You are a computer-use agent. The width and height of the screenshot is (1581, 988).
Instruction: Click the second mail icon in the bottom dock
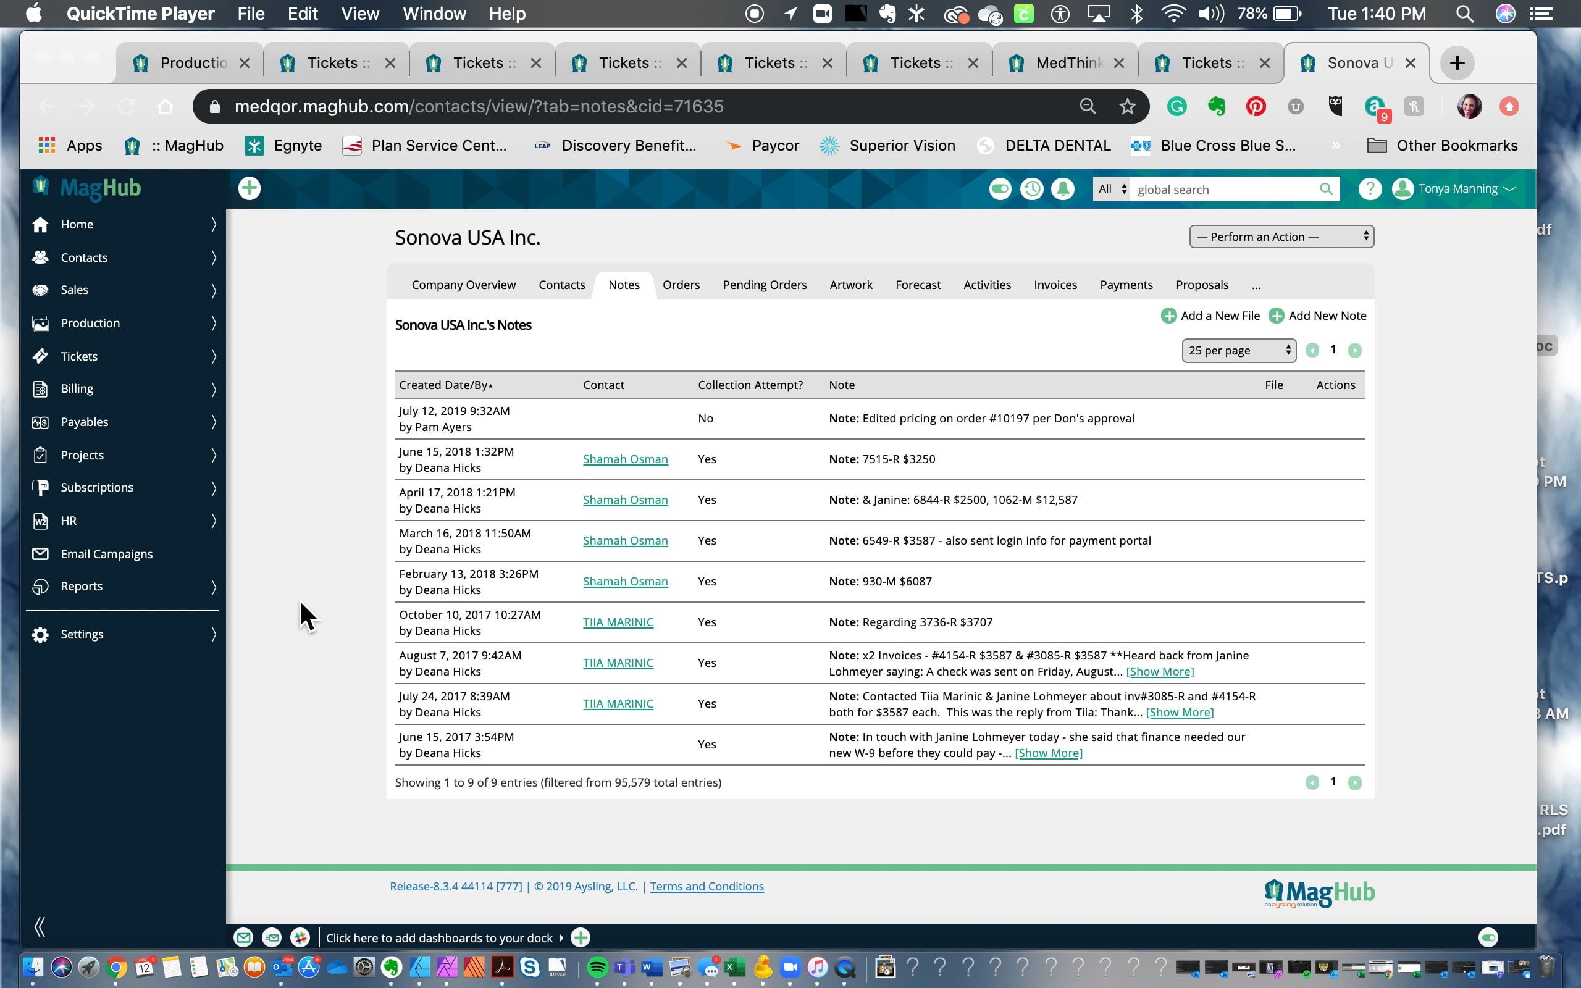[272, 939]
